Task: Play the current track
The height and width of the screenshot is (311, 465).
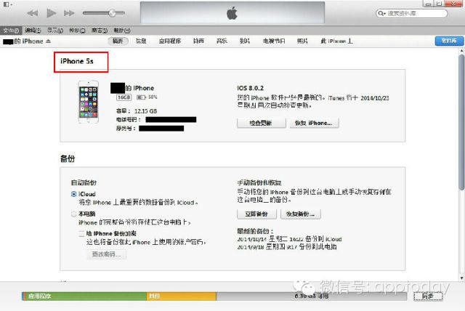Action: click(52, 13)
